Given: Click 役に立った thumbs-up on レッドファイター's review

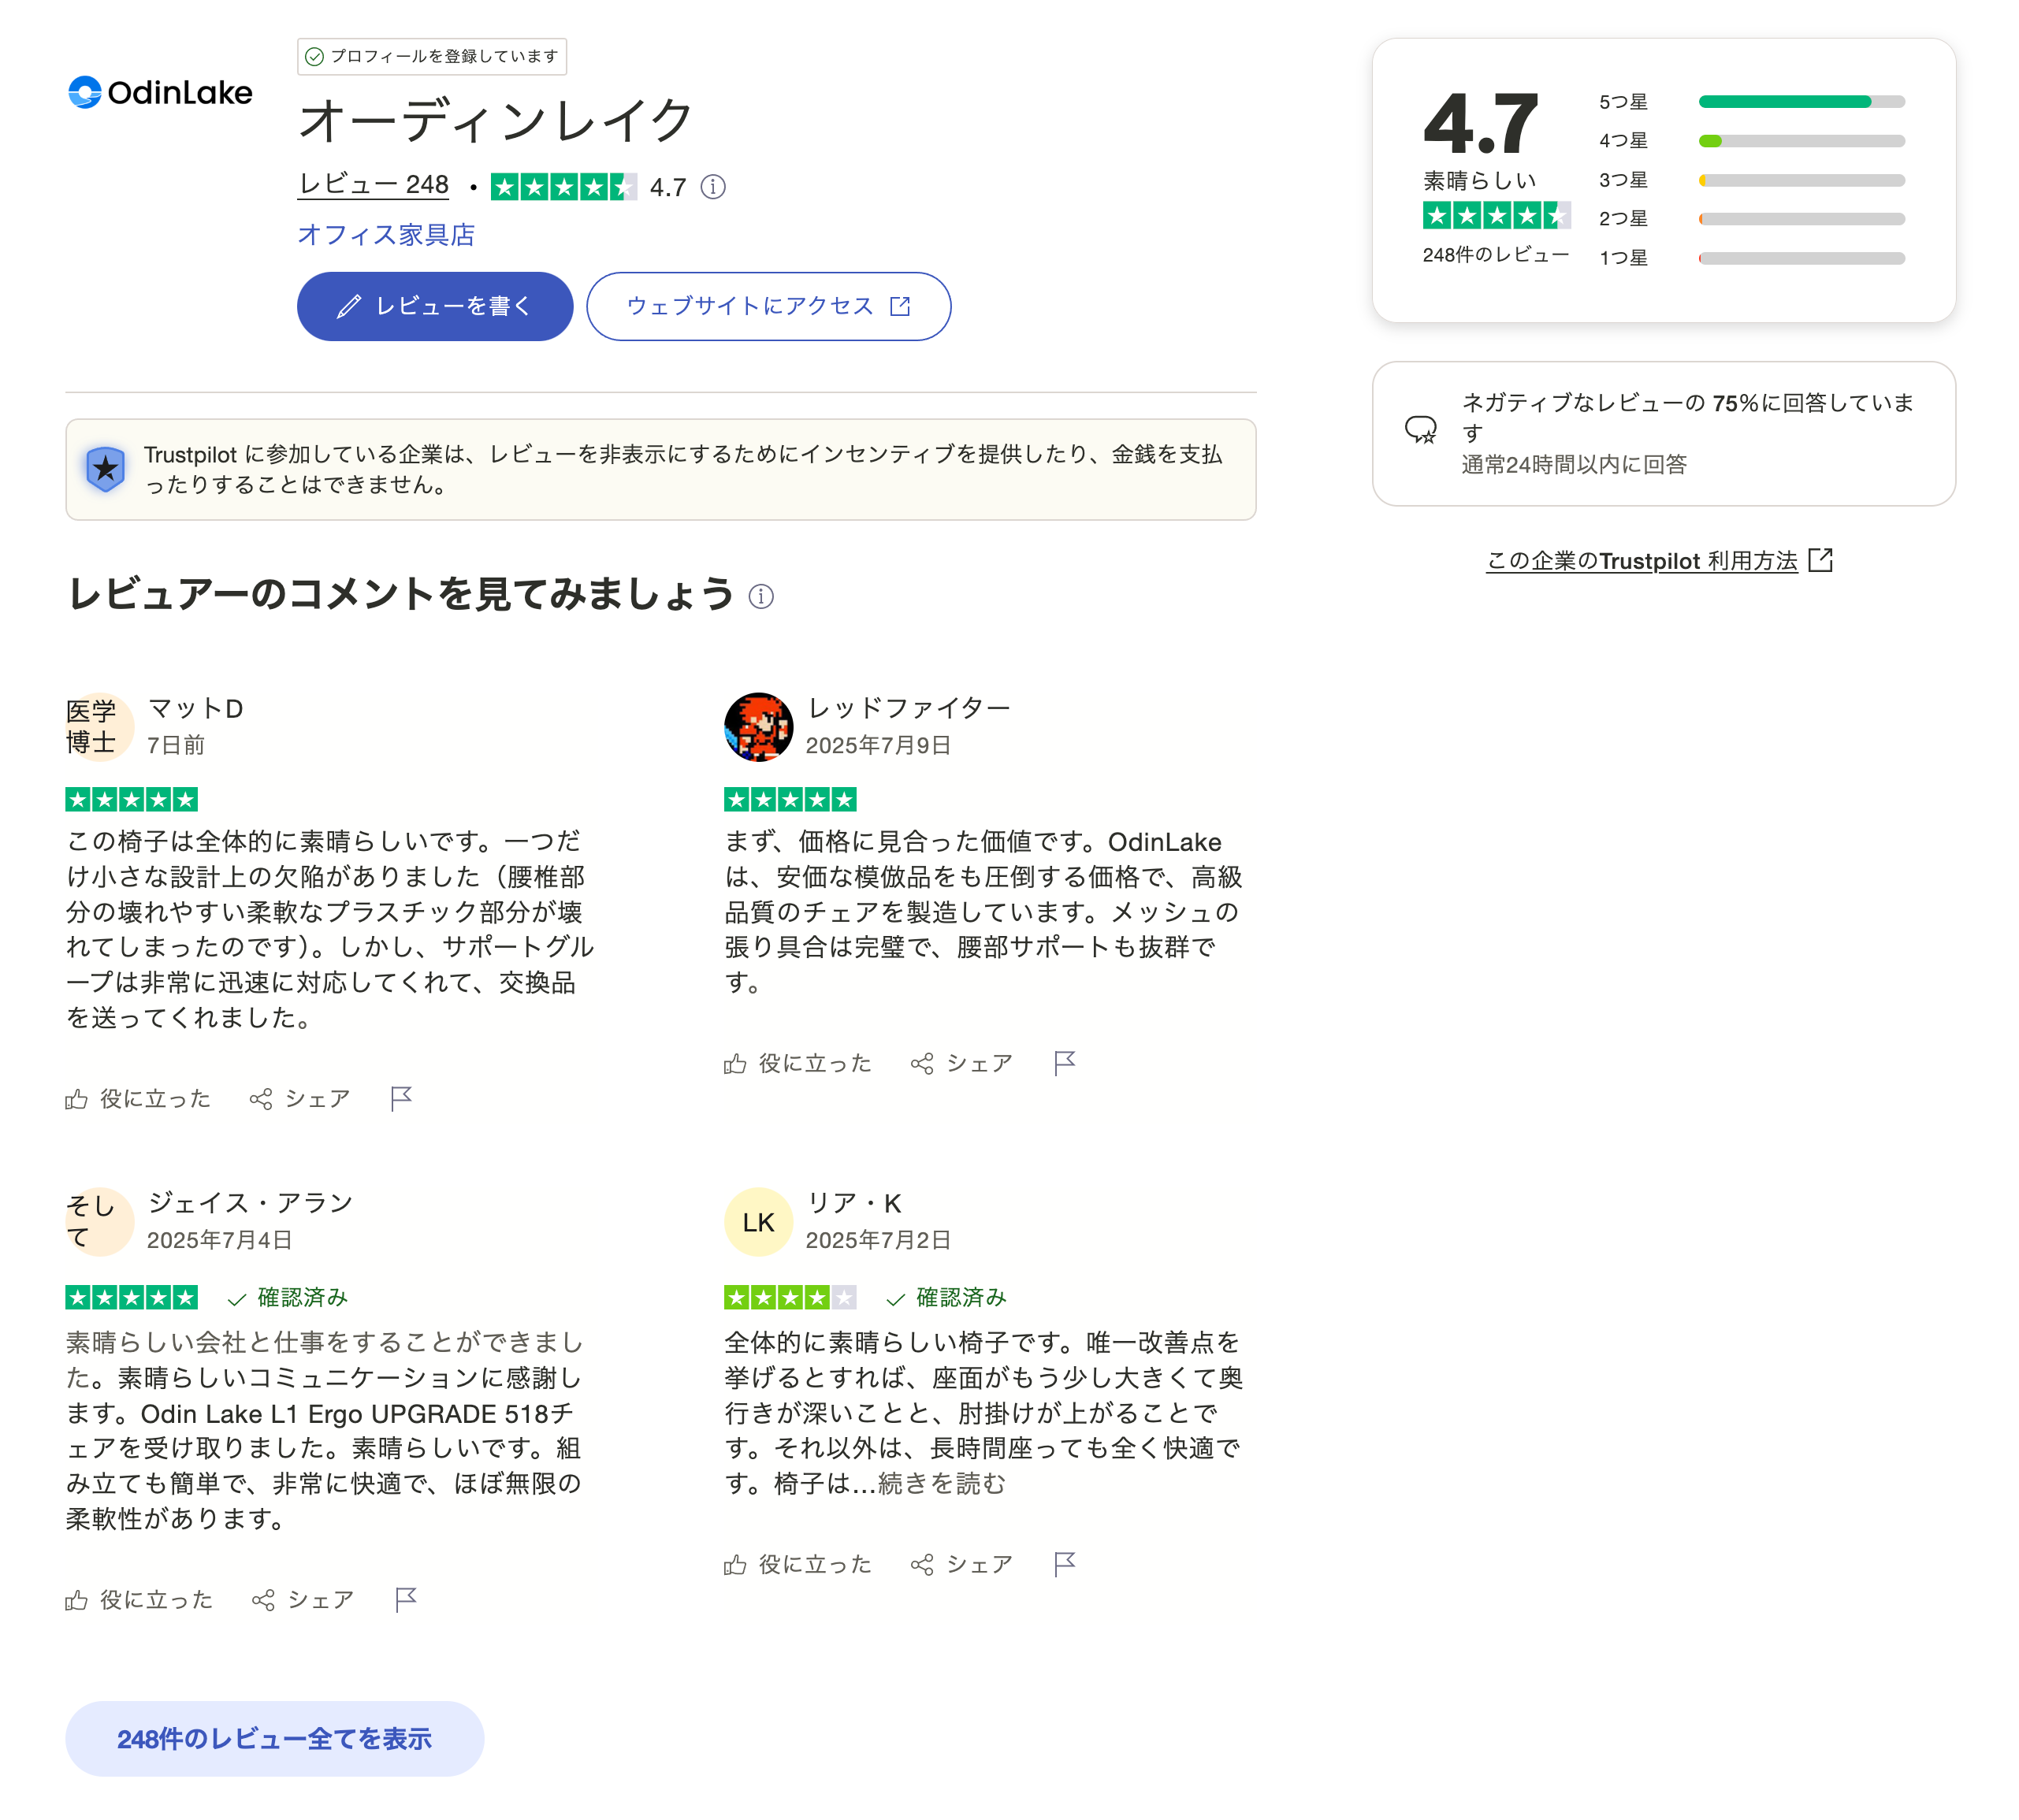Looking at the screenshot, I should [797, 1063].
